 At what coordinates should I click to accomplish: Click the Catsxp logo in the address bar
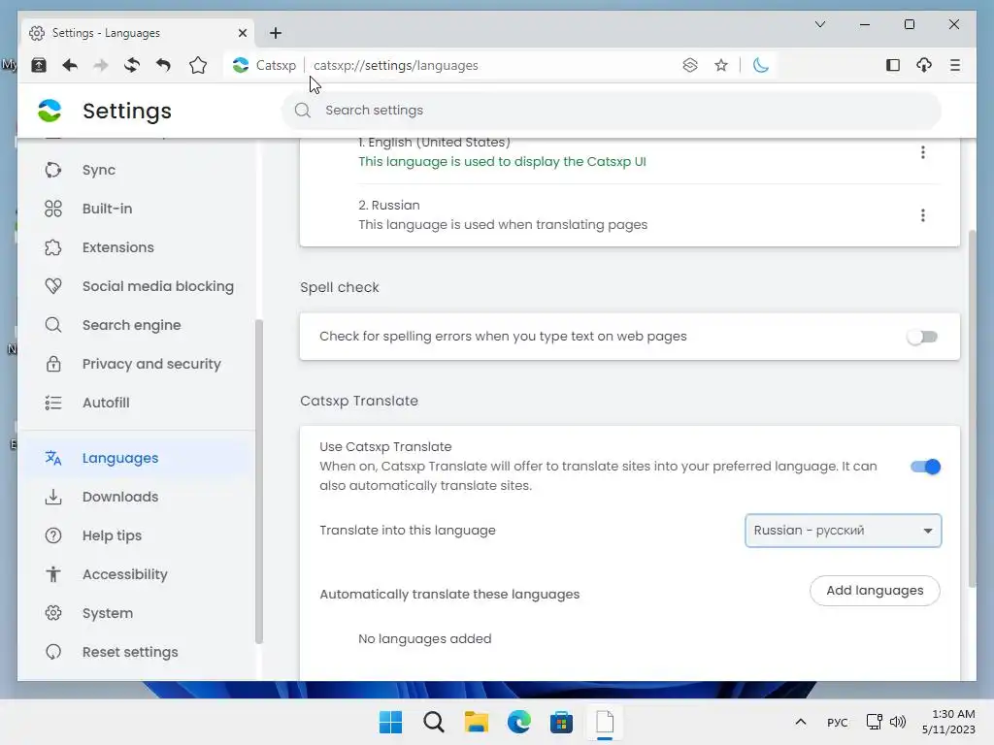(241, 65)
